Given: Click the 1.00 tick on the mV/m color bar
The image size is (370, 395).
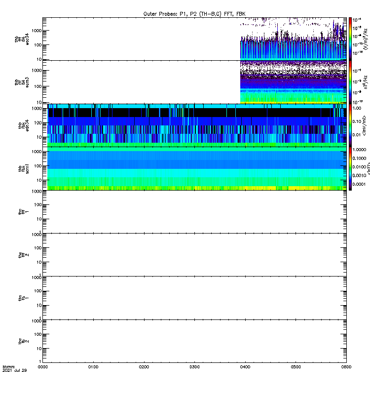Looking at the screenshot, I should (x=357, y=108).
